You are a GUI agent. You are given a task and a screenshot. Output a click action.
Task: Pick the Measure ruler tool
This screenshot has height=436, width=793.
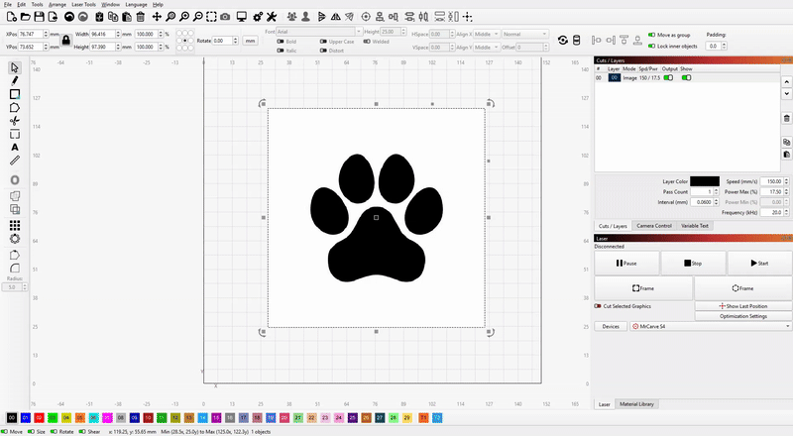point(15,160)
